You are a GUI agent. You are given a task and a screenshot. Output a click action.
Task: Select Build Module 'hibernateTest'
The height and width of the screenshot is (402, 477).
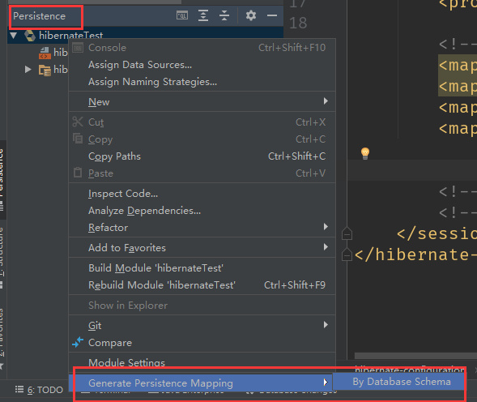202,268
